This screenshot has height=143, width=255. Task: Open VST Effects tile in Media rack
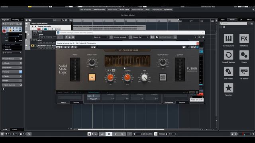[x=244, y=39]
